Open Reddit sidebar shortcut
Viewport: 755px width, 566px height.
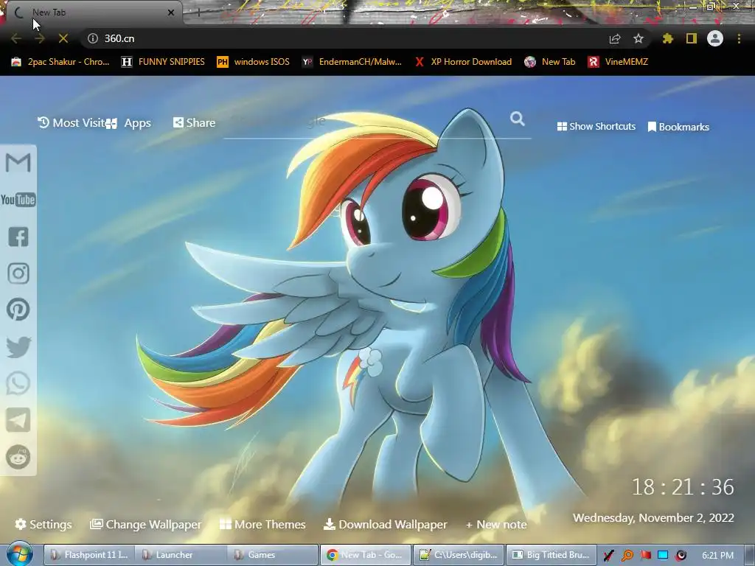(x=18, y=457)
